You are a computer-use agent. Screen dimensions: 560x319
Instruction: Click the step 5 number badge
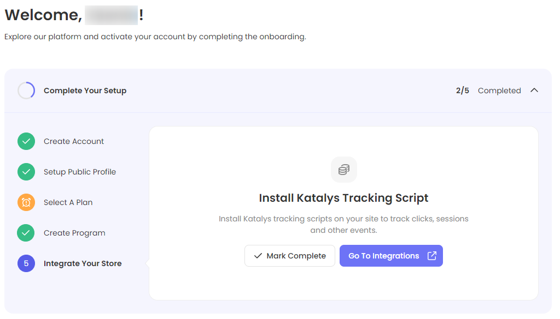coord(26,263)
